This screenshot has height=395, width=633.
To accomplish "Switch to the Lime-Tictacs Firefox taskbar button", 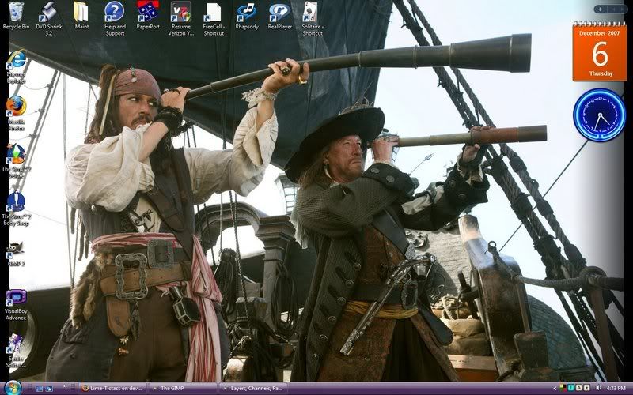I will coord(112,389).
